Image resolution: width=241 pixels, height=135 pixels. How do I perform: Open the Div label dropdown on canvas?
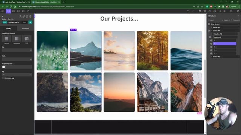pyautogui.click(x=73, y=30)
